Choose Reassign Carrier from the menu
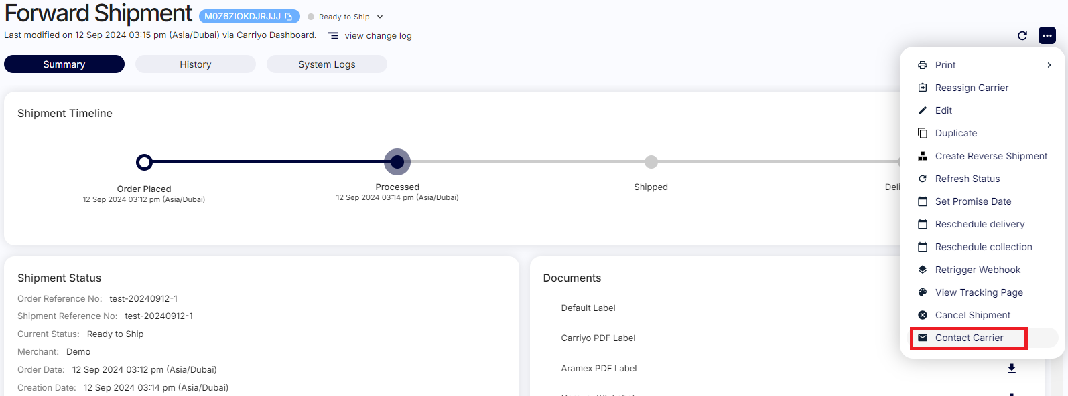This screenshot has height=396, width=1068. (971, 88)
